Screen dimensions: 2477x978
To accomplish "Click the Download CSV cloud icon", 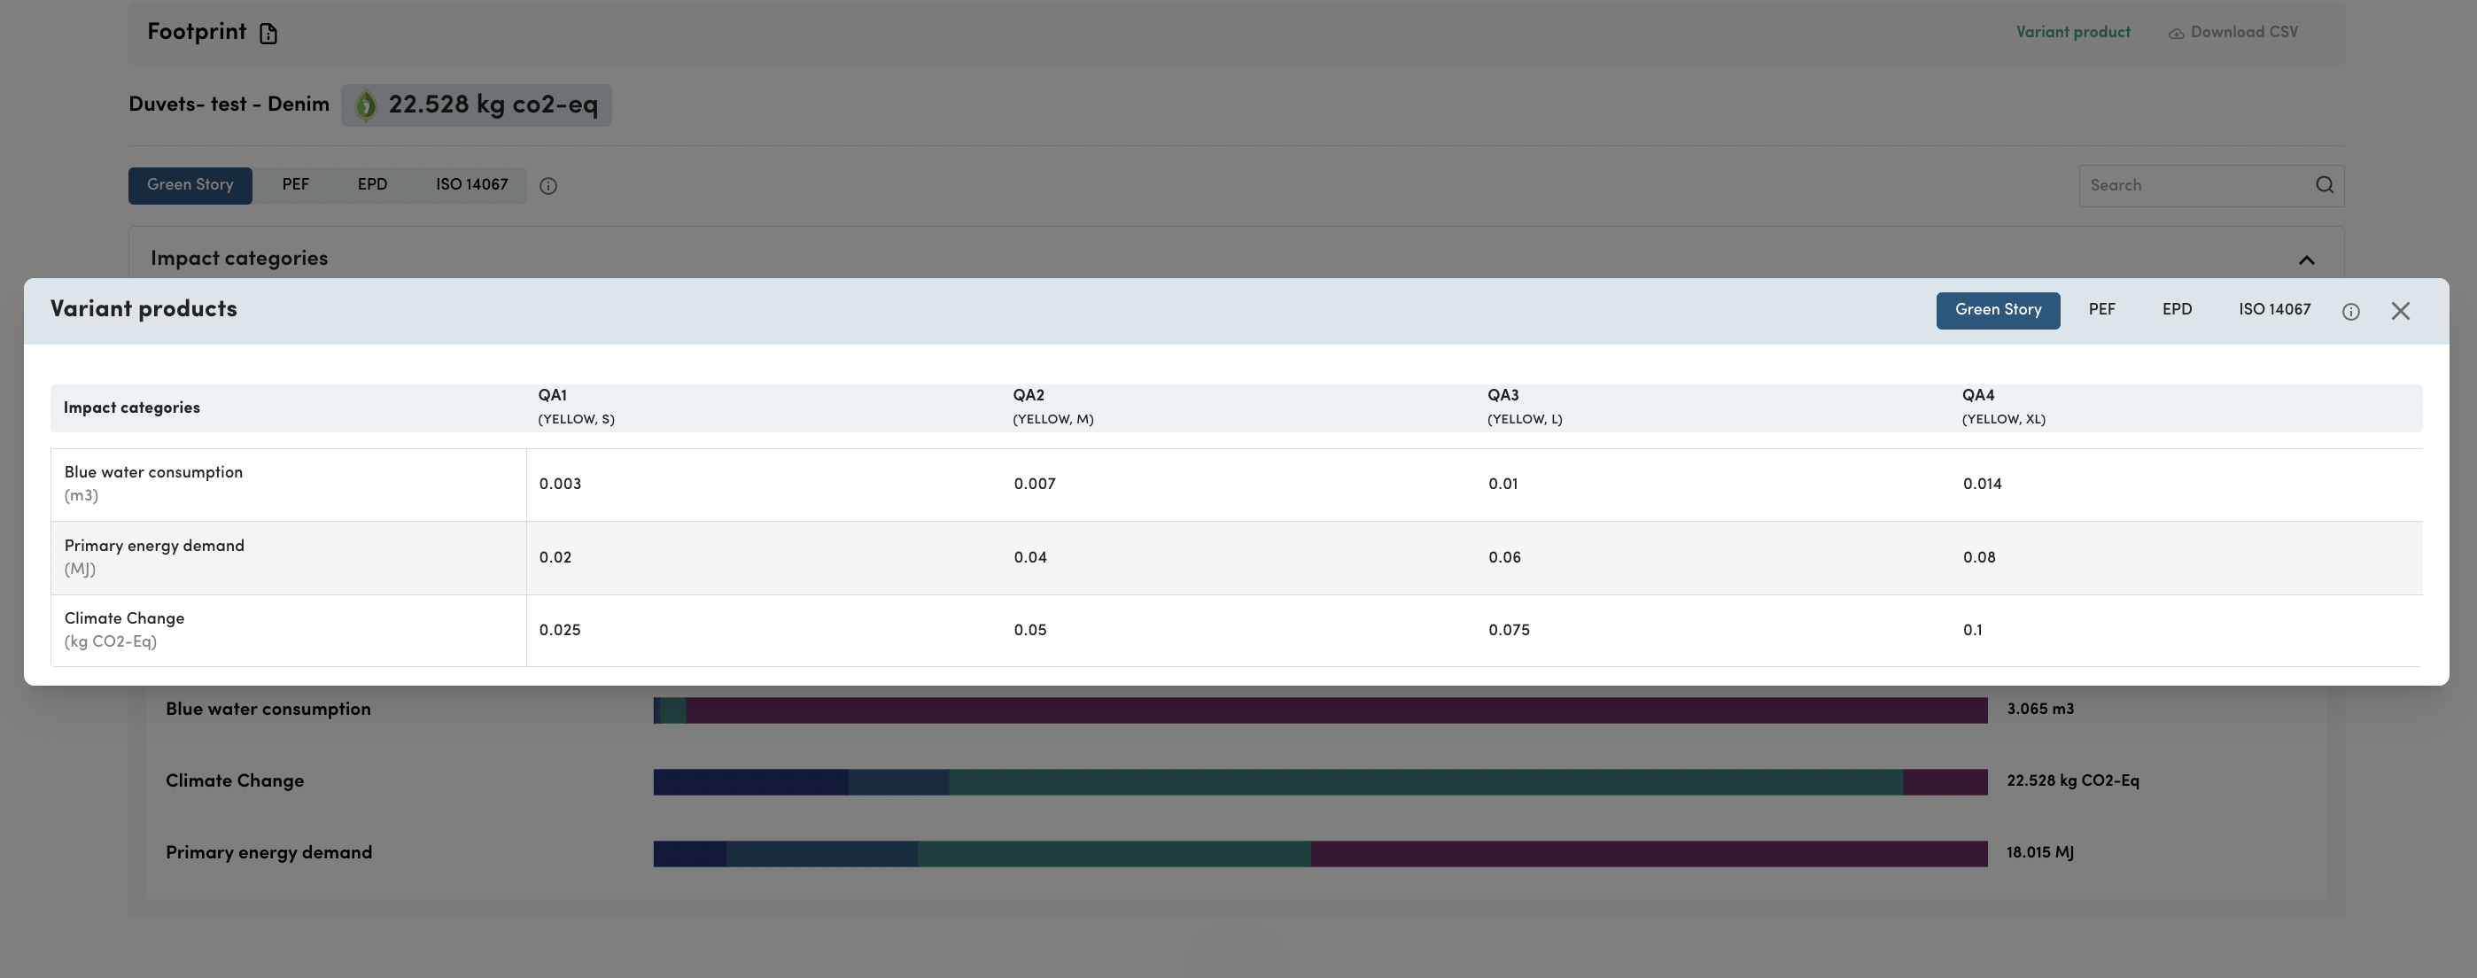I will (2175, 34).
